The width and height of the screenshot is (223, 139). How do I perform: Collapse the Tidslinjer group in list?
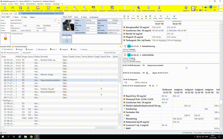coord(2,100)
